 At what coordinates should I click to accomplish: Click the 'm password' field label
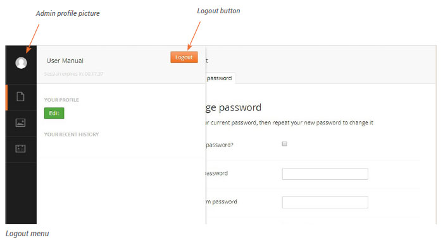click(221, 201)
